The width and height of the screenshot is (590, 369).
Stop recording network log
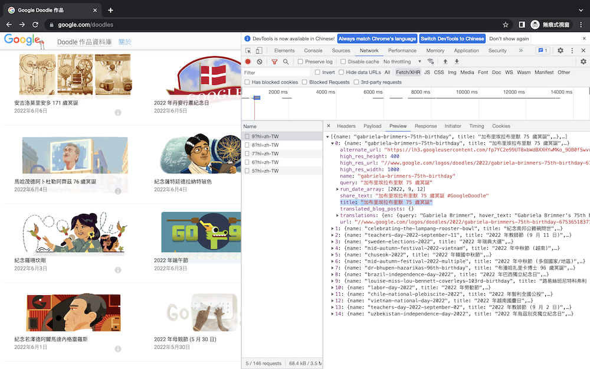248,61
